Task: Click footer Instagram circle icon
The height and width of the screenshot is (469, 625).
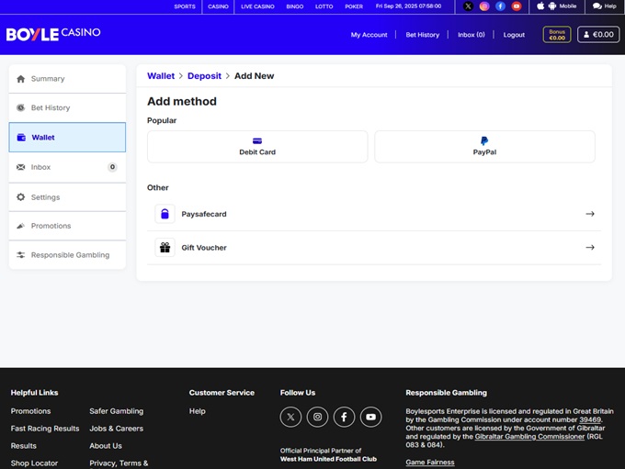Action: coord(317,417)
